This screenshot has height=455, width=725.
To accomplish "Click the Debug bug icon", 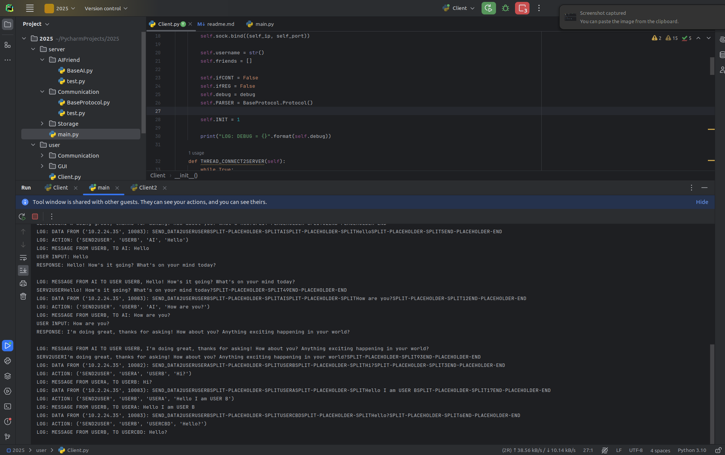I will [x=506, y=8].
